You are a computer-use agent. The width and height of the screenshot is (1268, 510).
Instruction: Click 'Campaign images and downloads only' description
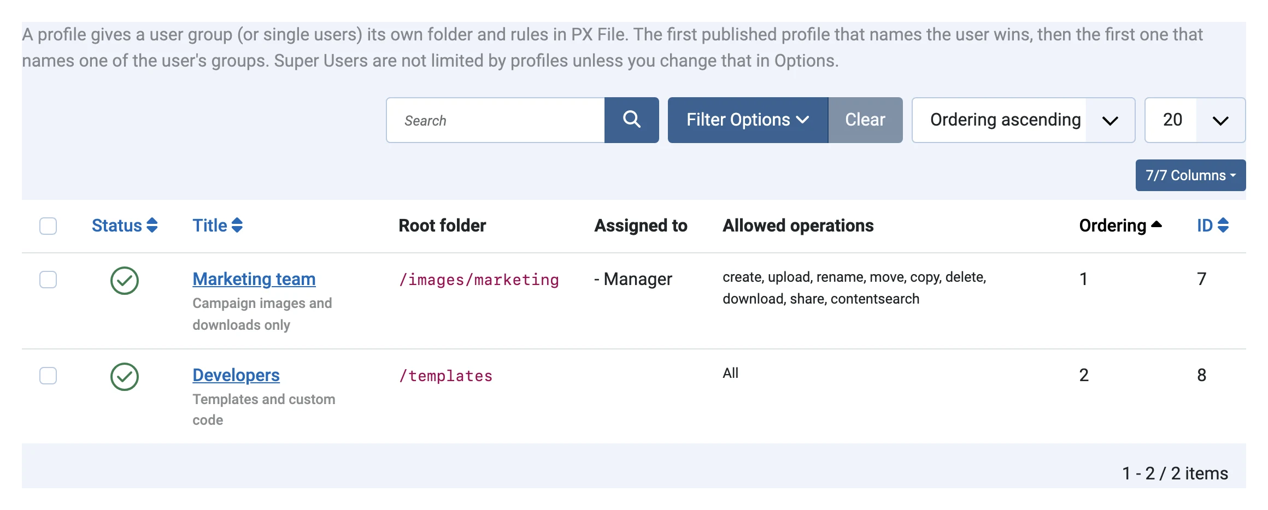262,314
